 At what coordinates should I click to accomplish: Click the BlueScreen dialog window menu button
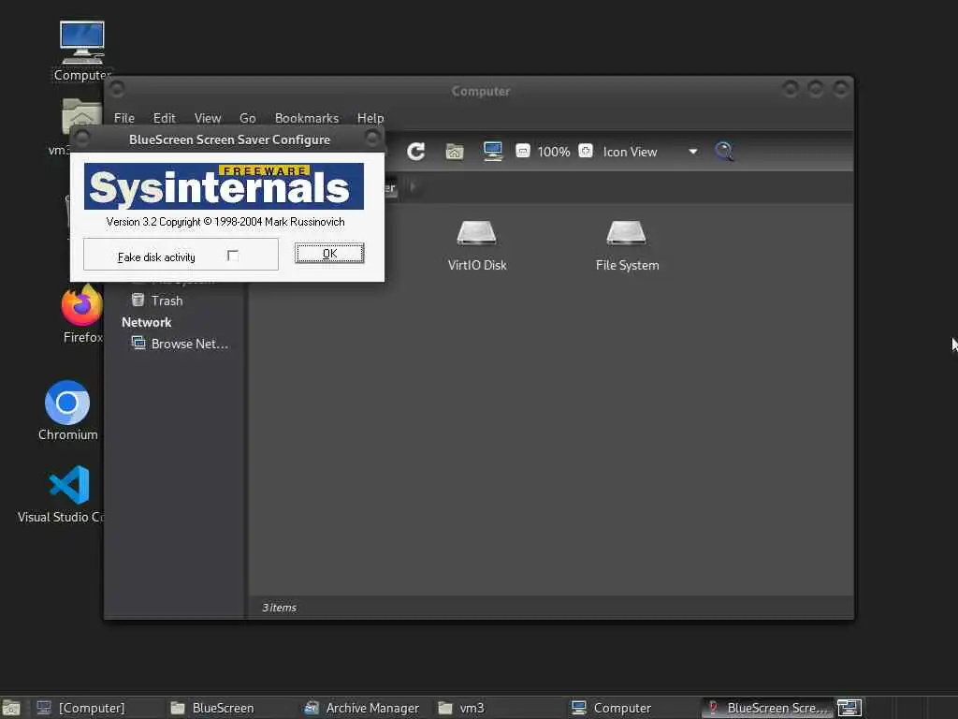[82, 139]
